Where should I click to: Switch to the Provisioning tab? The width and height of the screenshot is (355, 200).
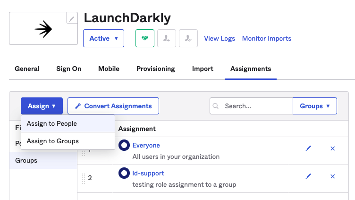(x=155, y=69)
